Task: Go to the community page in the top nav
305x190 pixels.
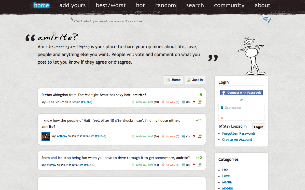Action: (229, 5)
